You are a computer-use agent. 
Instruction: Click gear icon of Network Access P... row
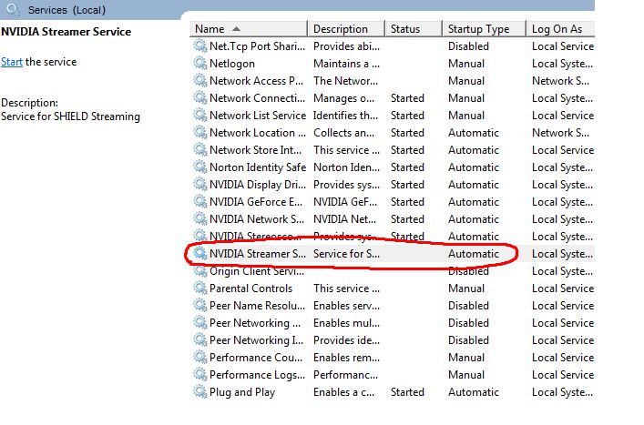200,80
